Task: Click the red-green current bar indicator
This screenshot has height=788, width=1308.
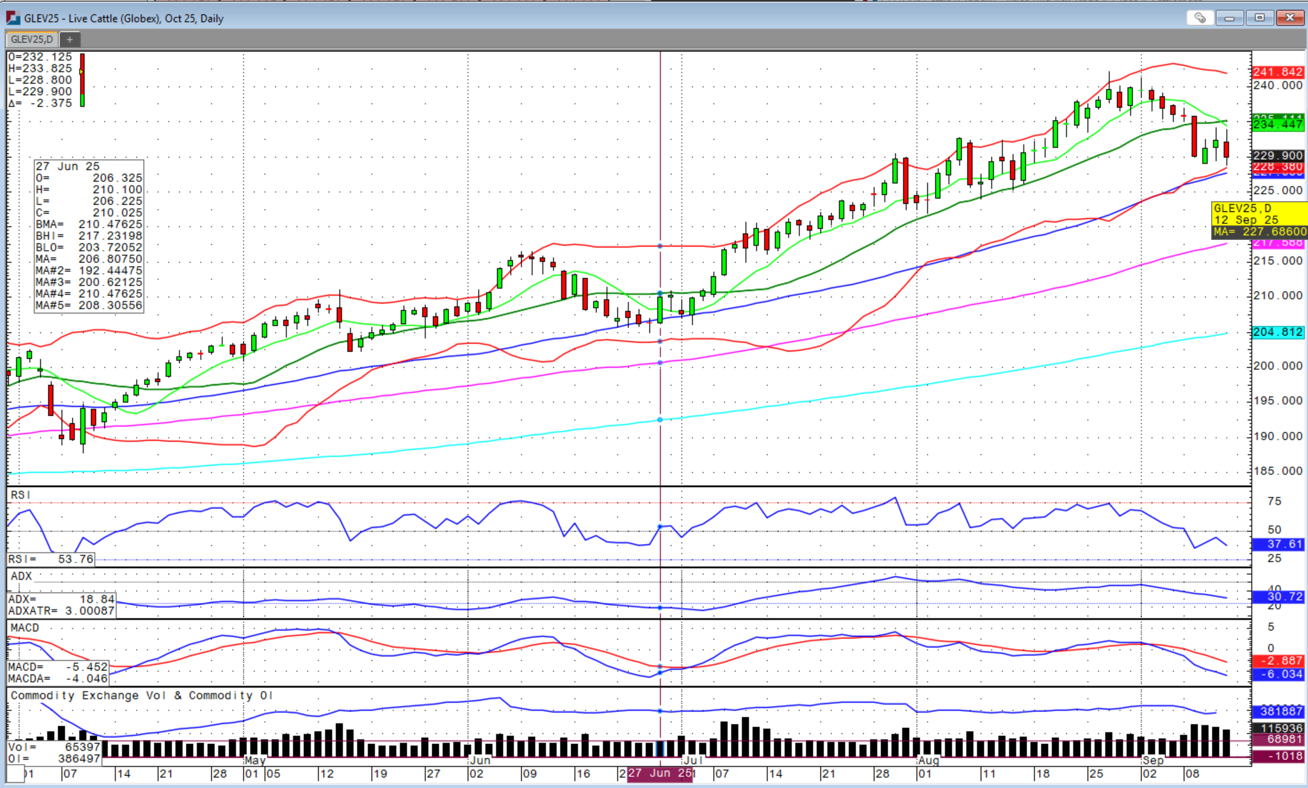Action: point(83,80)
